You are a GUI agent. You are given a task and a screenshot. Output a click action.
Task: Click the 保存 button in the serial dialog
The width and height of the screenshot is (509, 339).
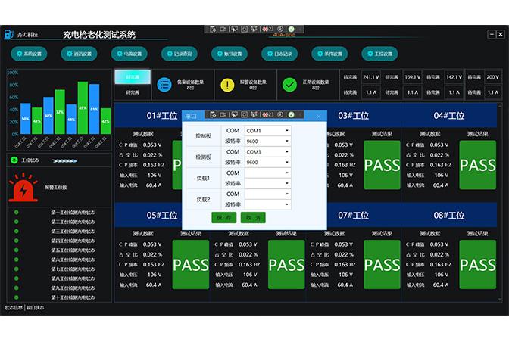point(223,217)
